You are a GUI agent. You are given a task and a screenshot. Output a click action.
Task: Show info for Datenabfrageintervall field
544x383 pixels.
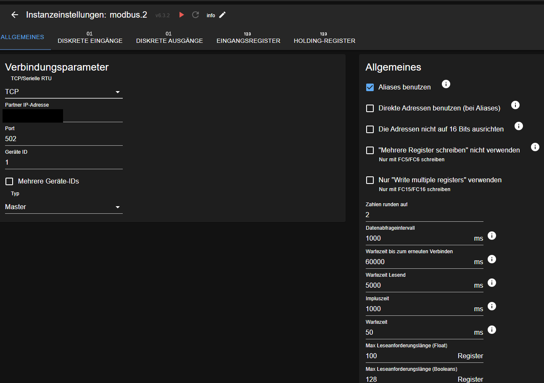point(492,236)
